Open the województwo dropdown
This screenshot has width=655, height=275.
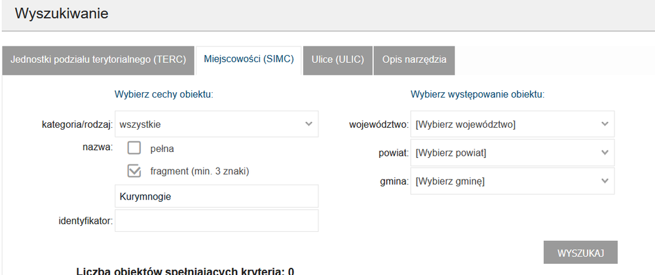tap(512, 124)
